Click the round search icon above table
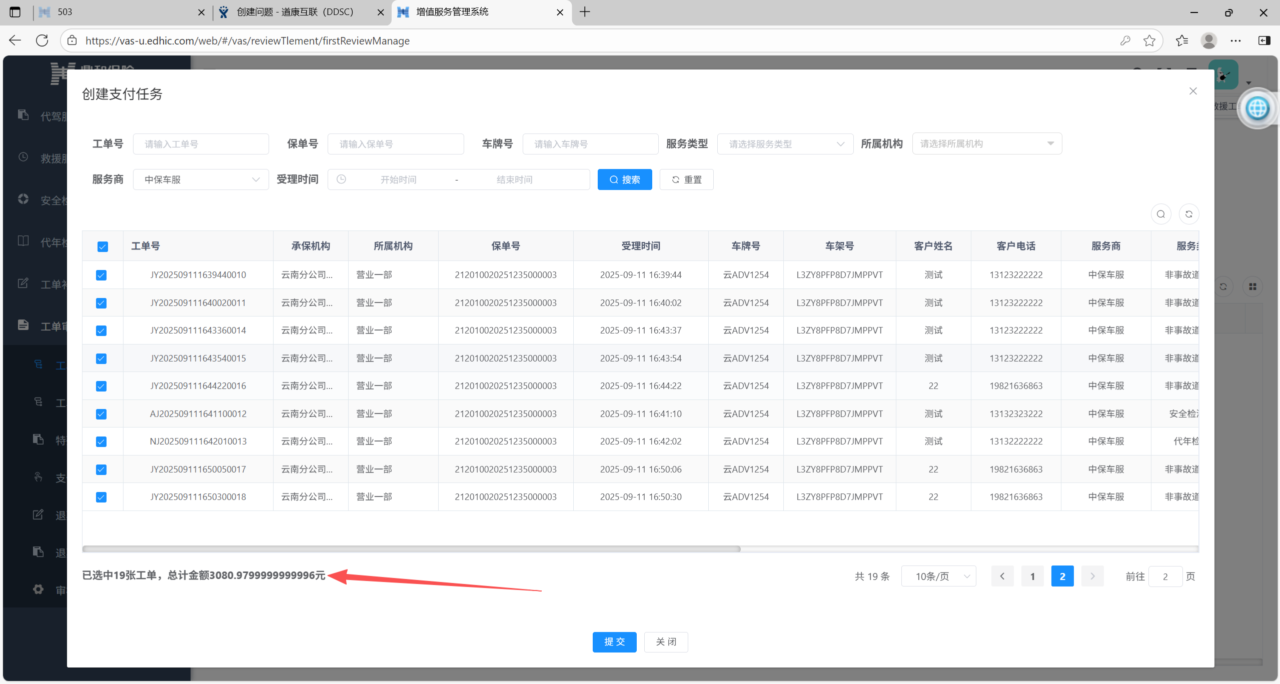Image resolution: width=1280 pixels, height=684 pixels. pos(1160,214)
